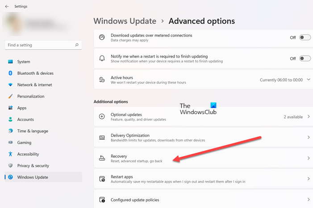Click the Privacy & security shield icon

(x=10, y=166)
